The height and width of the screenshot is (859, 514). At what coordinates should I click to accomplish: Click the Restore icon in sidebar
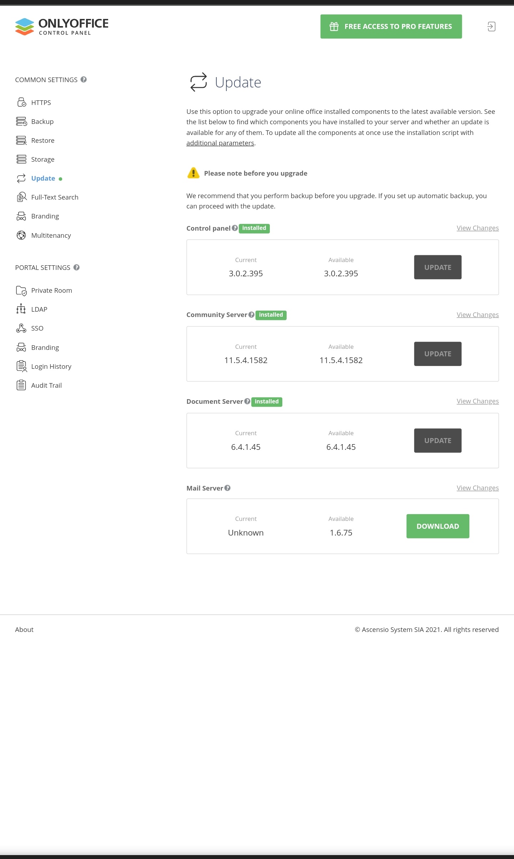21,140
